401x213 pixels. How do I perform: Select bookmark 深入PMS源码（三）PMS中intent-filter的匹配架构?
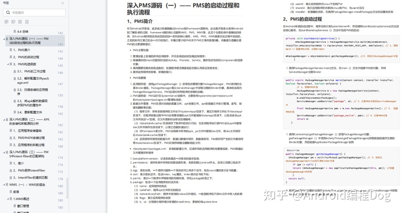click(29, 154)
